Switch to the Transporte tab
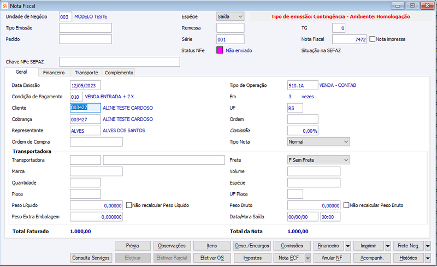 pos(86,73)
